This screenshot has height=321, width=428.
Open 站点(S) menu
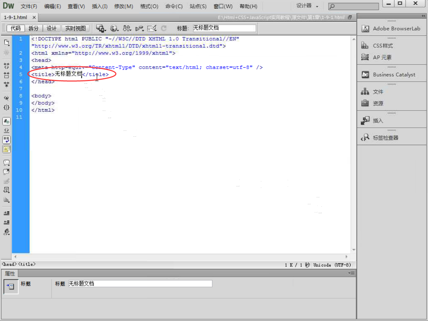(x=198, y=6)
